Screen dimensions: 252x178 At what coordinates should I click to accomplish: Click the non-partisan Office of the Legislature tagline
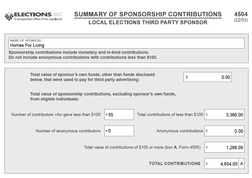coord(38,19)
